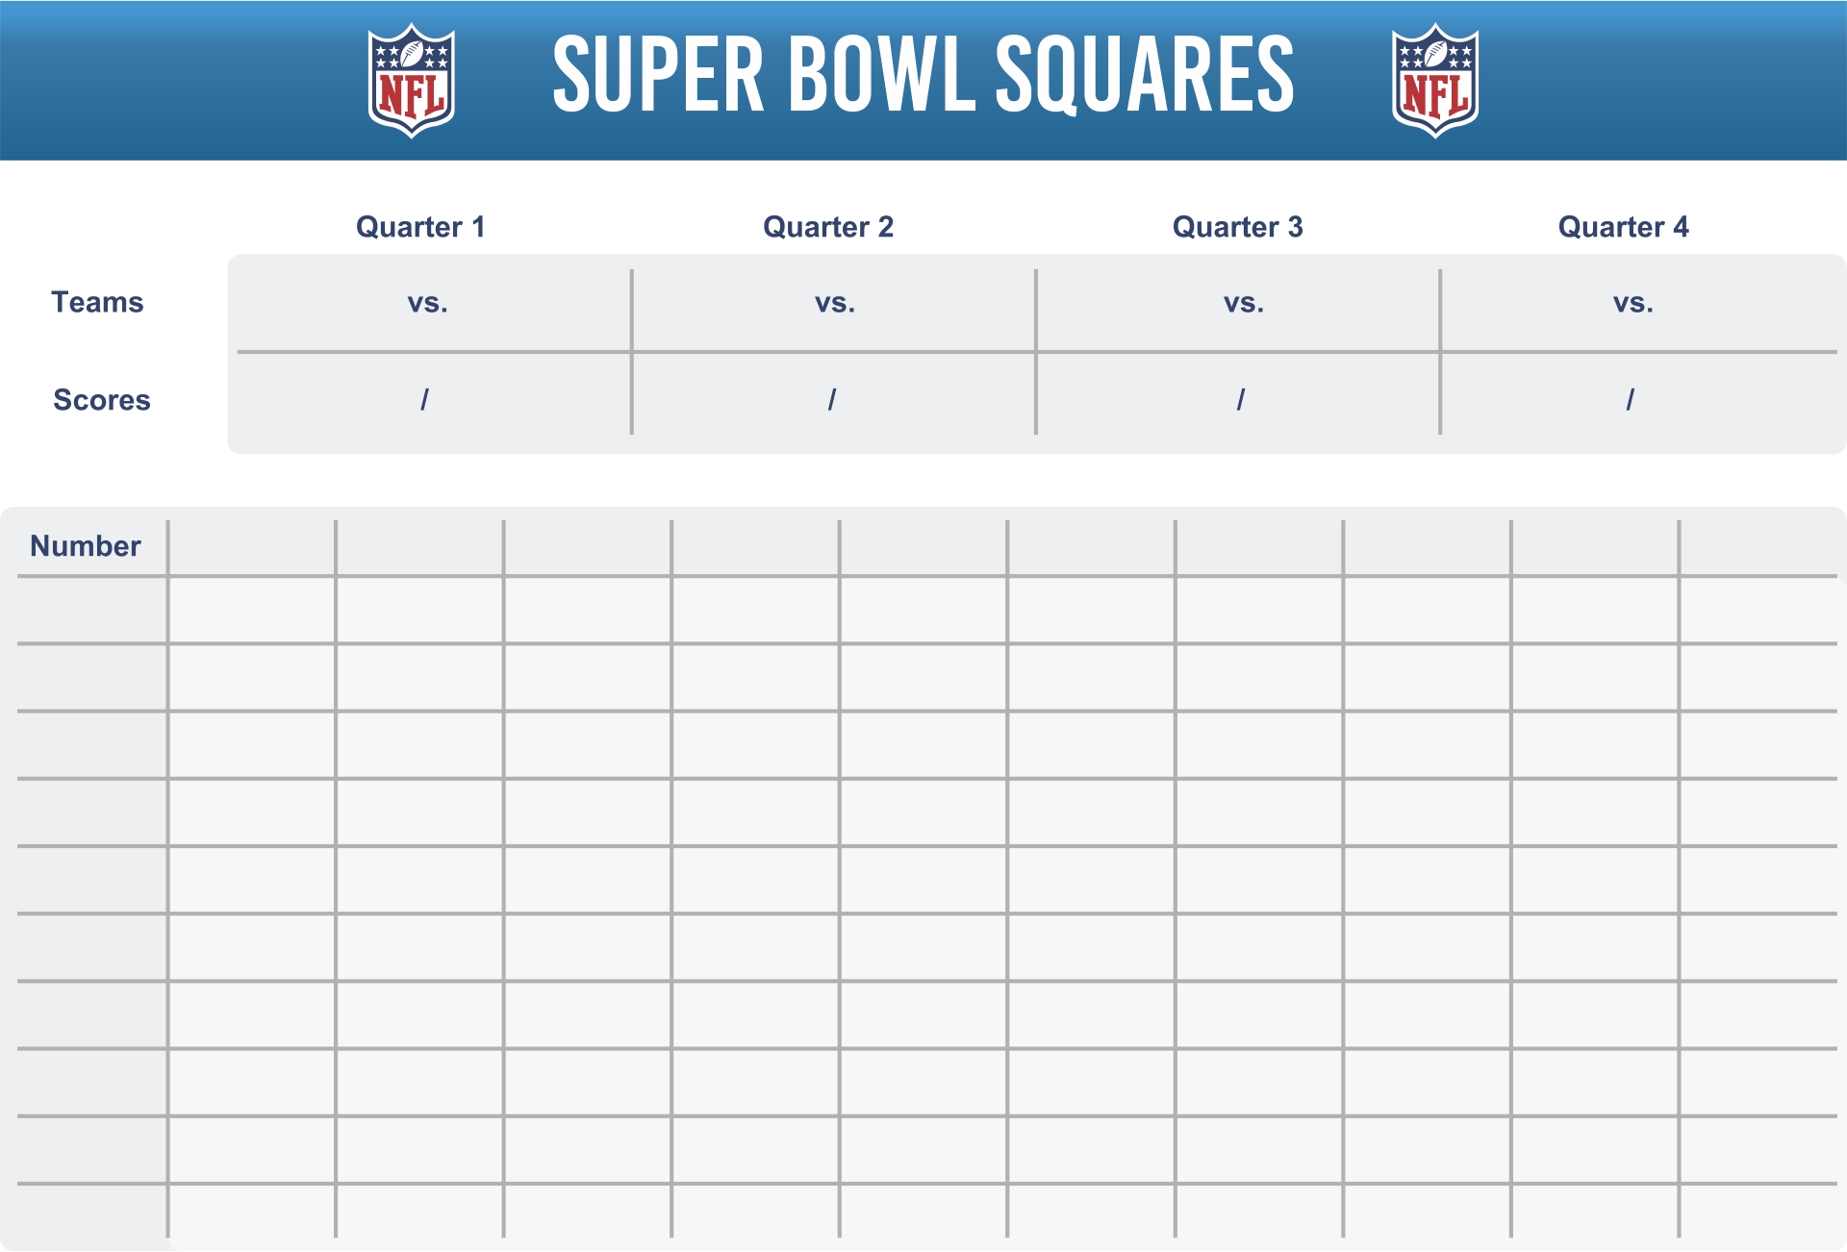
Task: Click the Number header cell
Action: [86, 546]
